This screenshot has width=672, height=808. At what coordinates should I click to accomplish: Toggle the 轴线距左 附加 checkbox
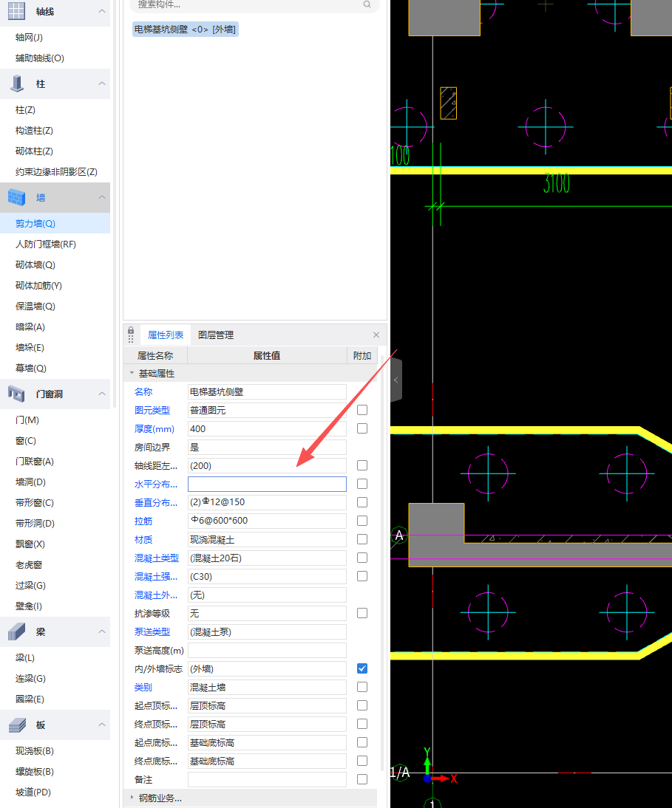(362, 465)
